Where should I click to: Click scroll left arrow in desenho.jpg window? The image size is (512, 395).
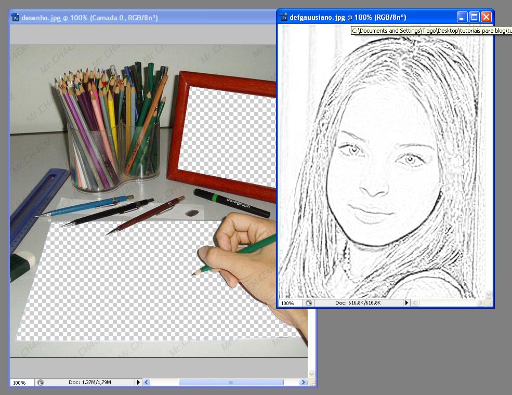click(x=147, y=383)
